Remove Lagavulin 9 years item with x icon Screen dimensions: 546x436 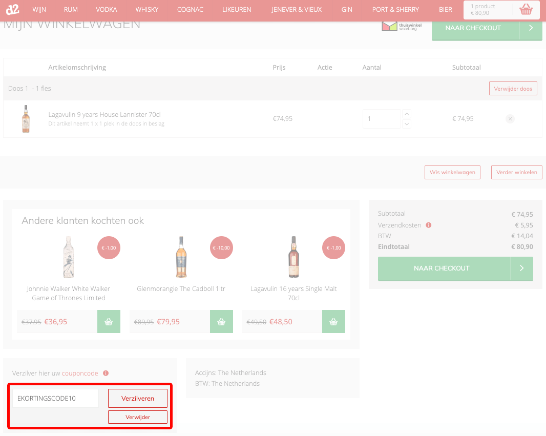click(510, 119)
